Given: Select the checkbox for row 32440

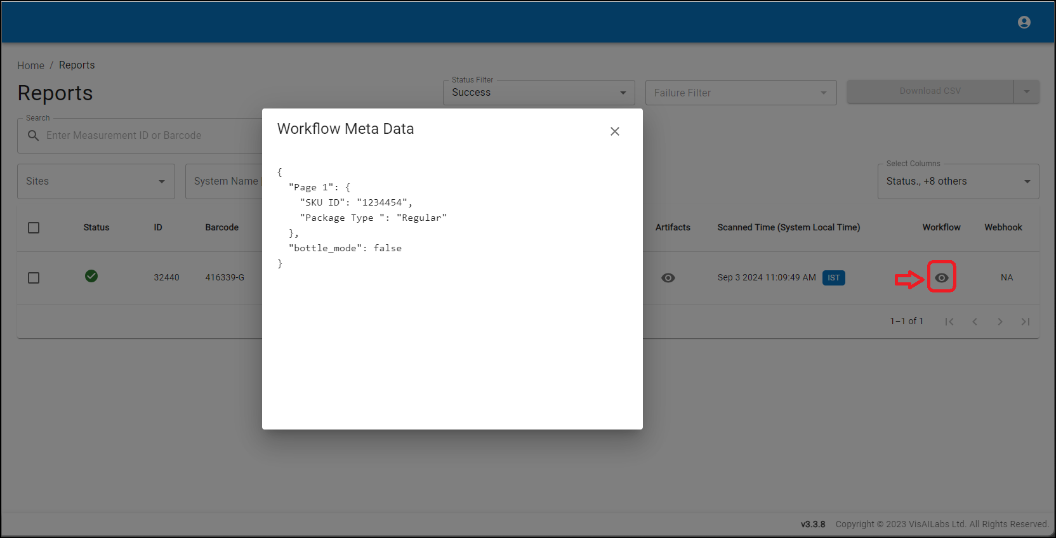Looking at the screenshot, I should coord(34,278).
